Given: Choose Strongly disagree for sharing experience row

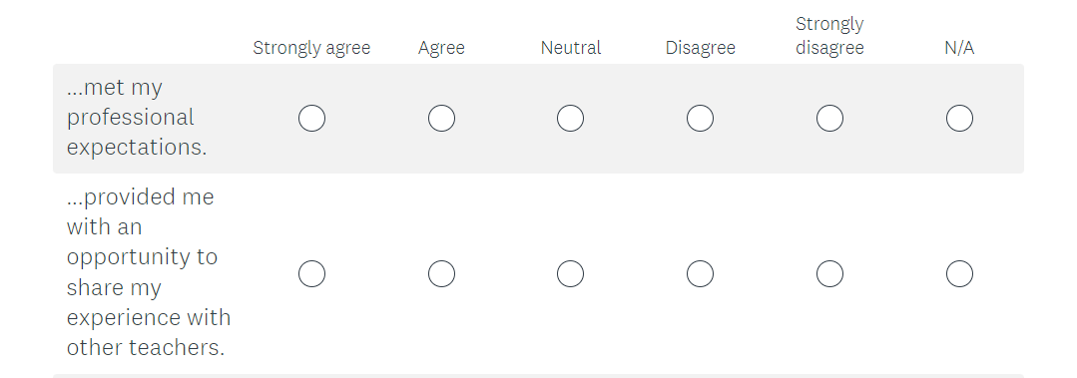Looking at the screenshot, I should pyautogui.click(x=829, y=273).
